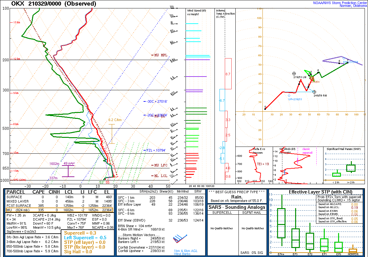Screen dimensions: 368x257
Task: Click the '249/59 RM' storm motion marker
Action: [x=314, y=92]
